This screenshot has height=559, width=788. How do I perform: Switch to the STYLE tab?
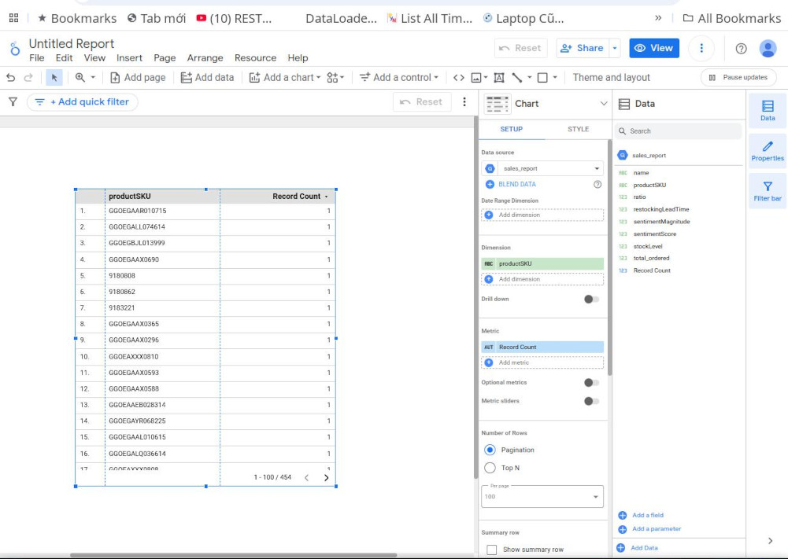(578, 129)
